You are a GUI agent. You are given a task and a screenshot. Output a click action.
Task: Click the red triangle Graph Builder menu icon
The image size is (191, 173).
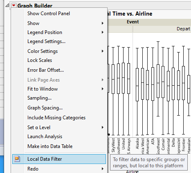coord(13,5)
